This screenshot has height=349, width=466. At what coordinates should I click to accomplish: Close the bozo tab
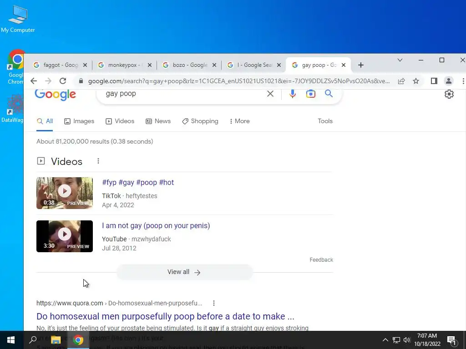coord(214,65)
